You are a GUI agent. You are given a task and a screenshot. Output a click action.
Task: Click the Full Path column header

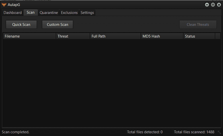tap(115, 36)
